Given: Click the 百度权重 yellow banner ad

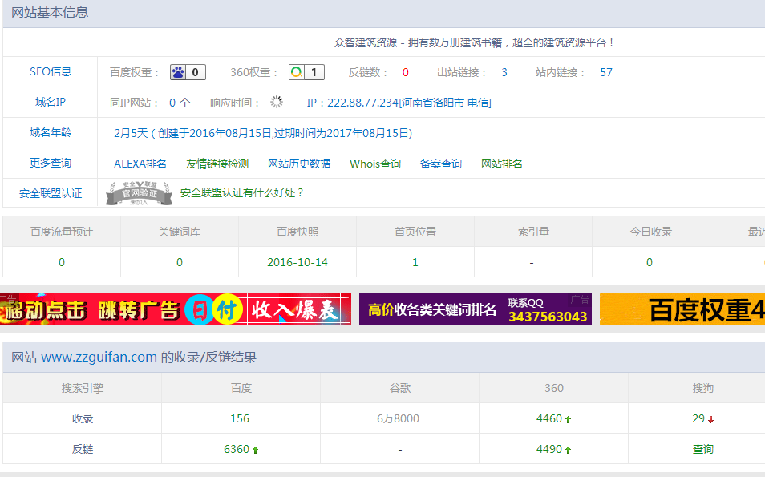Looking at the screenshot, I should pos(682,309).
